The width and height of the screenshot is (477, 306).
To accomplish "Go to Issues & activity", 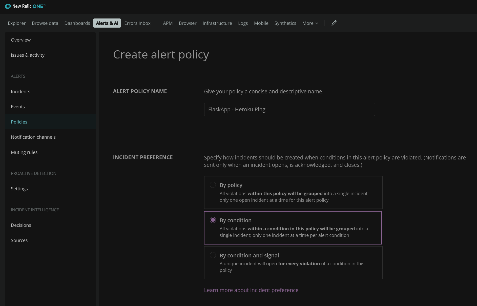I will pos(50,55).
